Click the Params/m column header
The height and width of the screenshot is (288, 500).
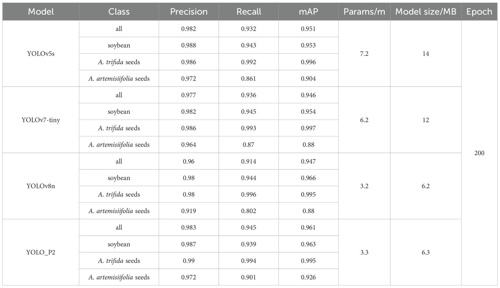click(x=364, y=12)
